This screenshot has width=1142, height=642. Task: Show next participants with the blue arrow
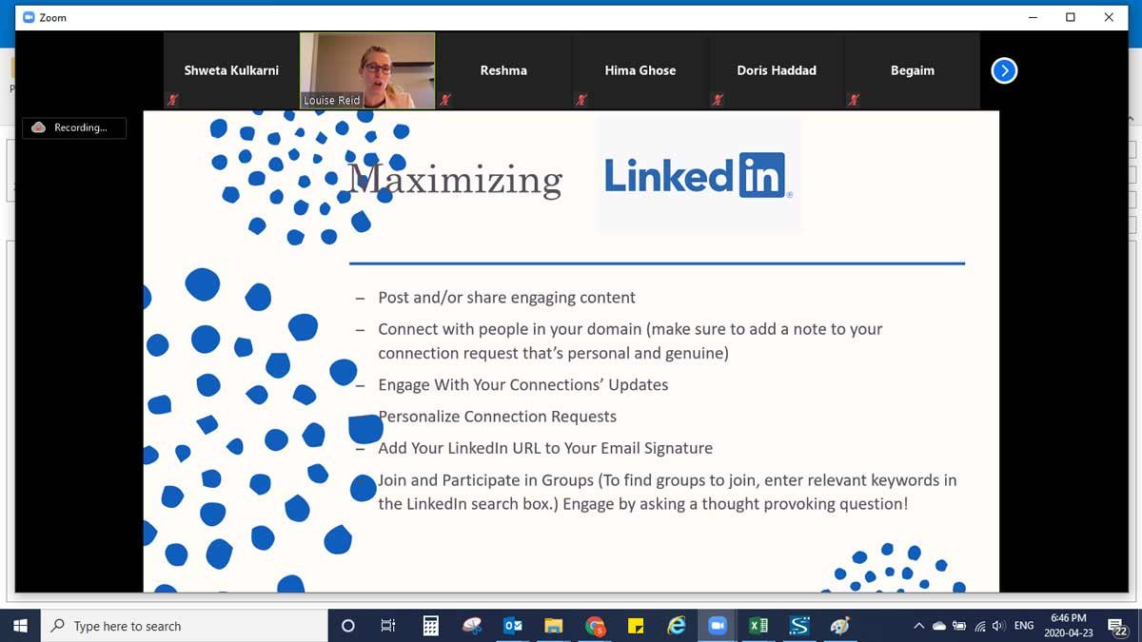[1004, 70]
